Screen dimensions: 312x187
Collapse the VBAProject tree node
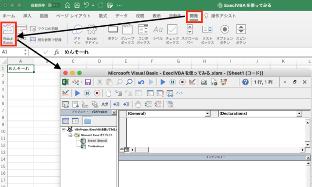click(x=64, y=130)
